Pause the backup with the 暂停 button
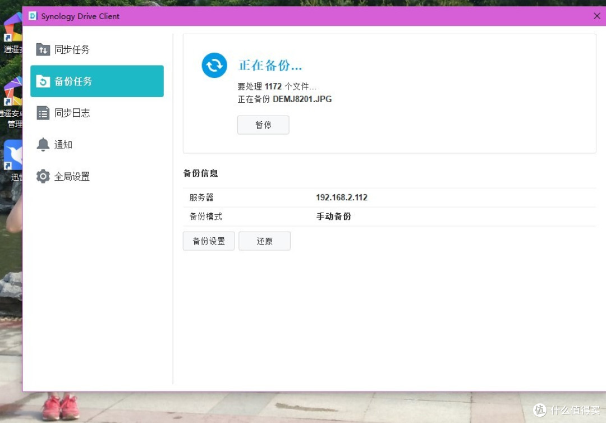This screenshot has height=423, width=606. click(263, 125)
